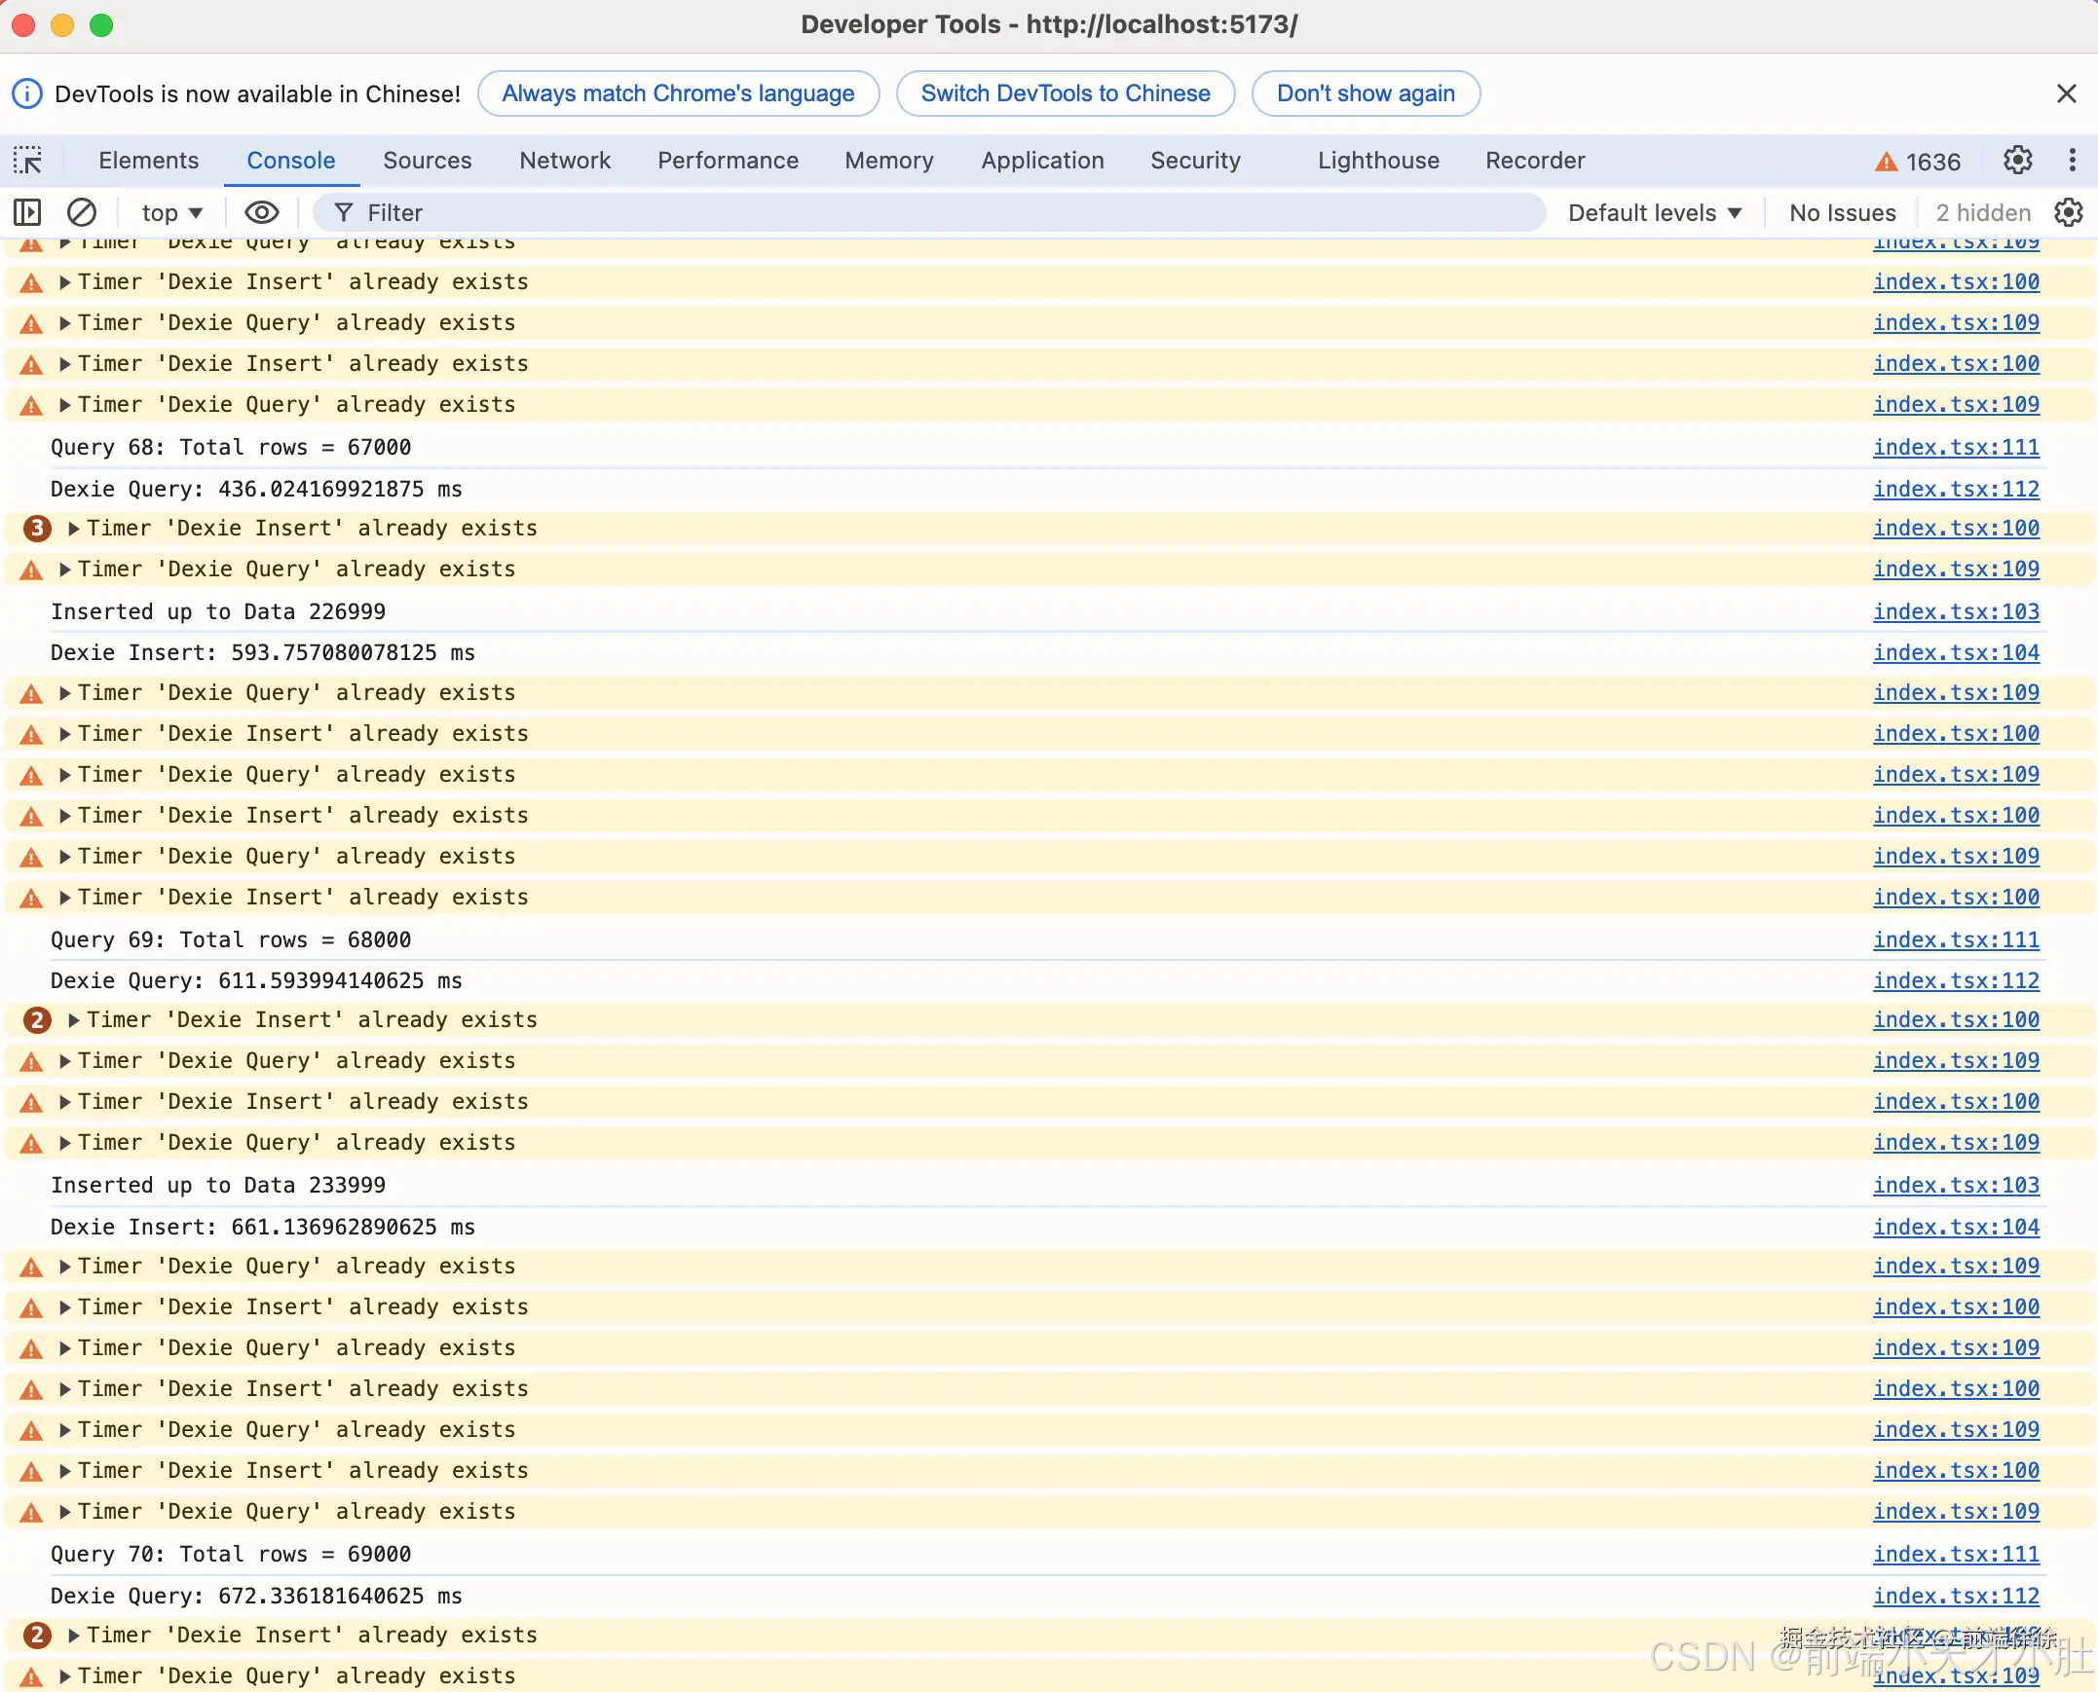Activate the inspect element picker icon

tap(27, 160)
